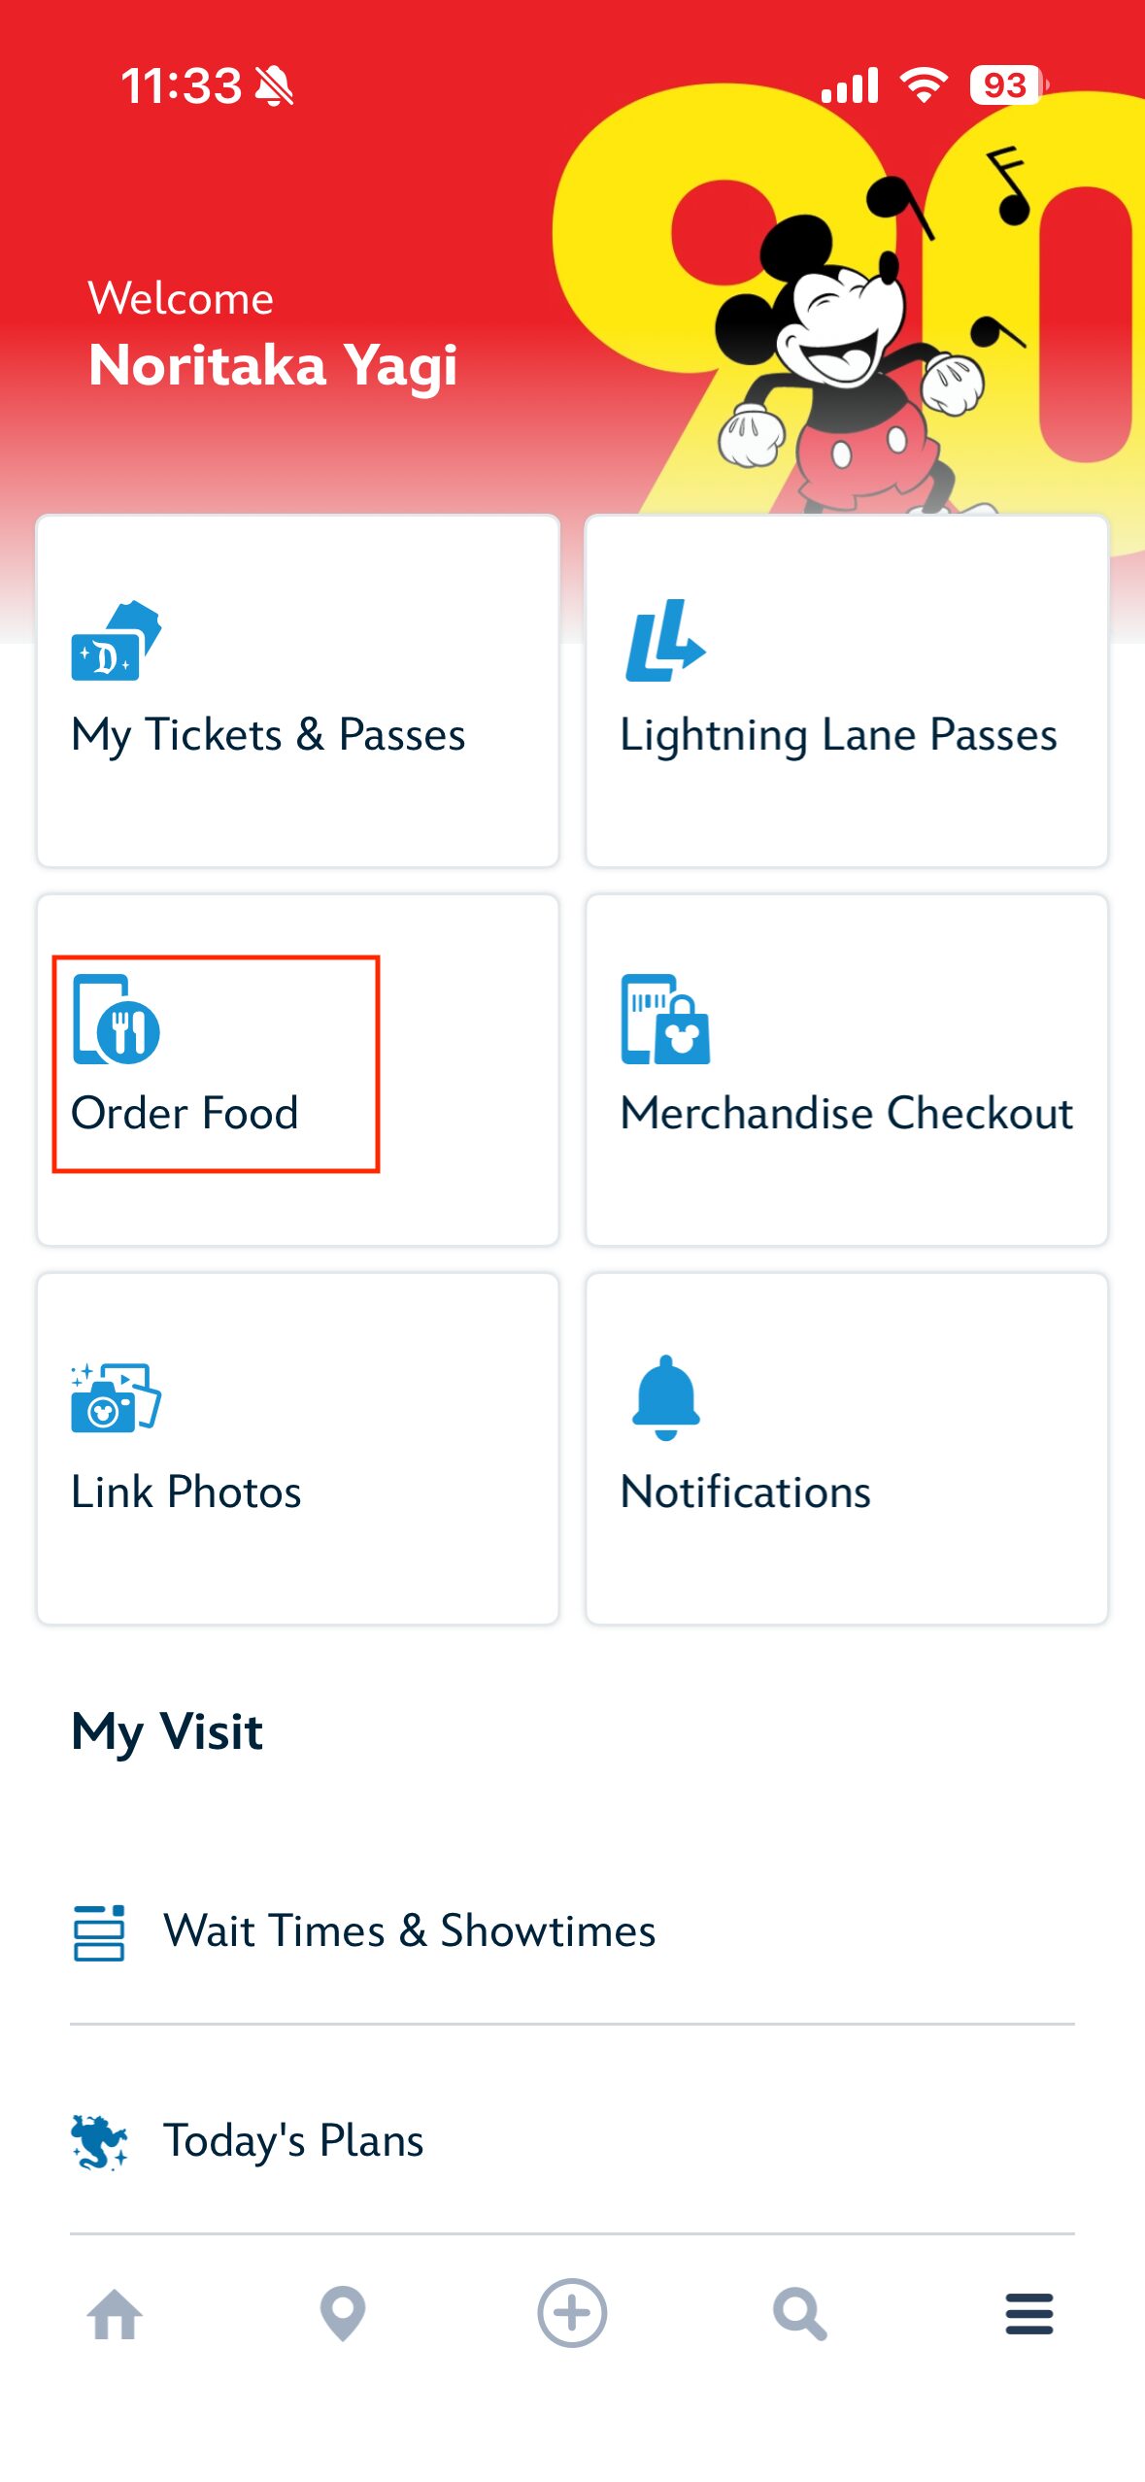Open Today's Plans

[293, 2141]
